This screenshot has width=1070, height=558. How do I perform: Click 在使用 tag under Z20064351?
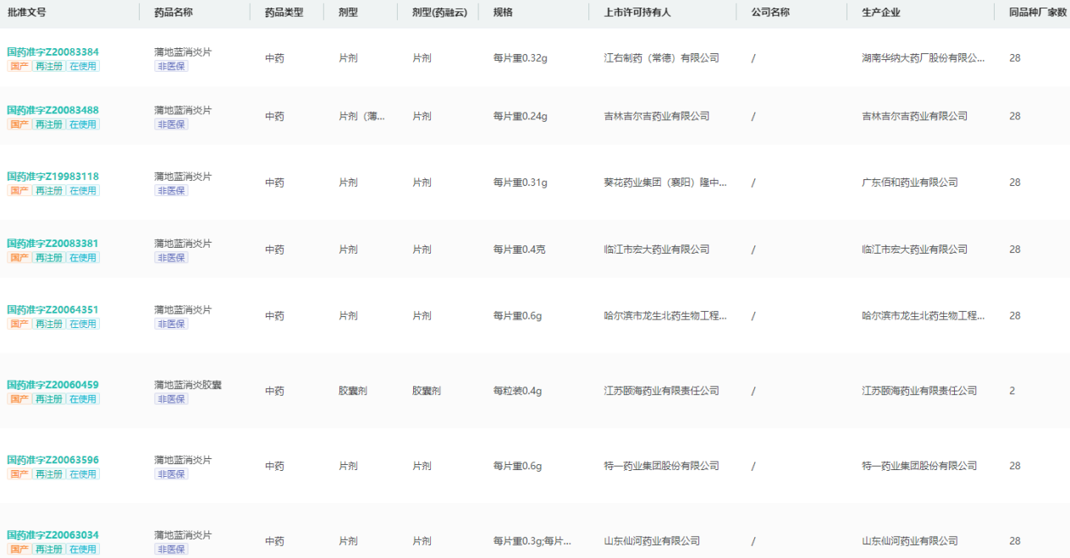click(83, 324)
